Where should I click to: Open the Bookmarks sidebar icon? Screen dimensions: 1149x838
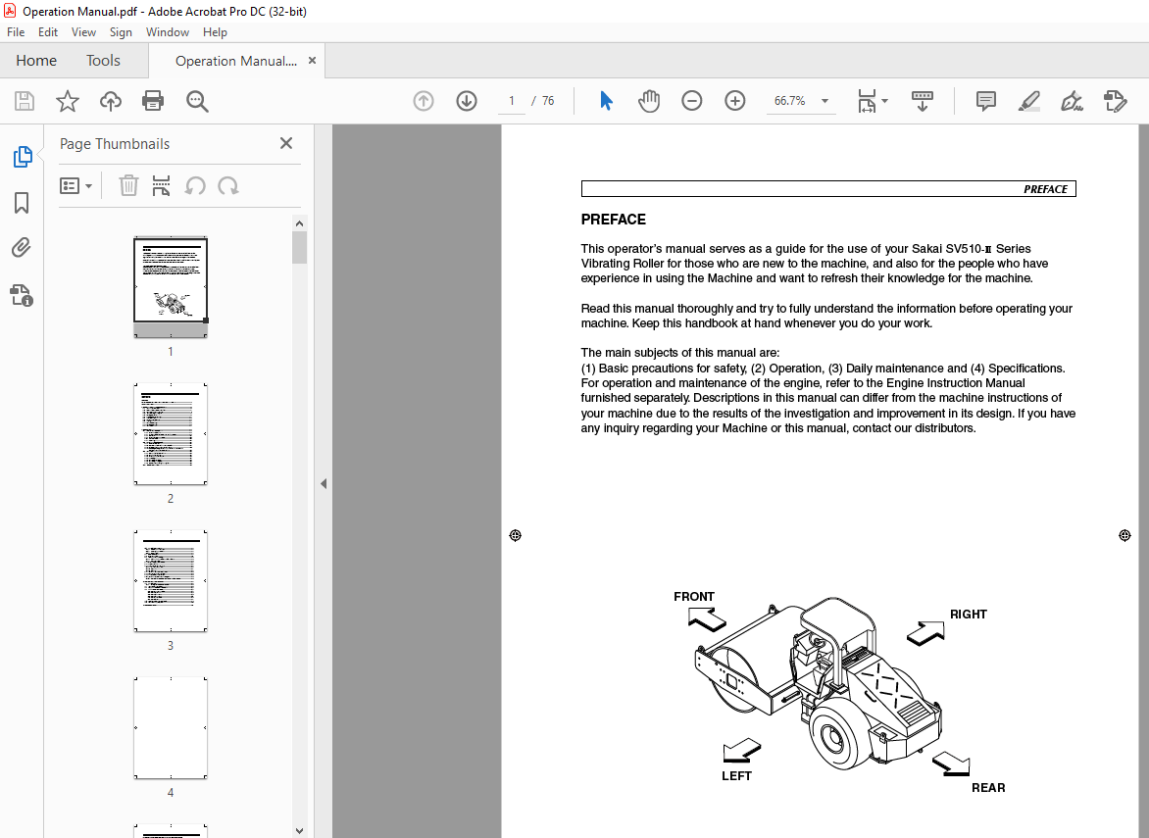pyautogui.click(x=22, y=203)
